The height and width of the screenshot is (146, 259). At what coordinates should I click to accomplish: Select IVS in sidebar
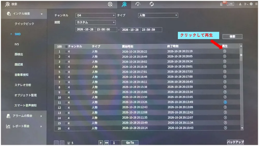click(17, 44)
